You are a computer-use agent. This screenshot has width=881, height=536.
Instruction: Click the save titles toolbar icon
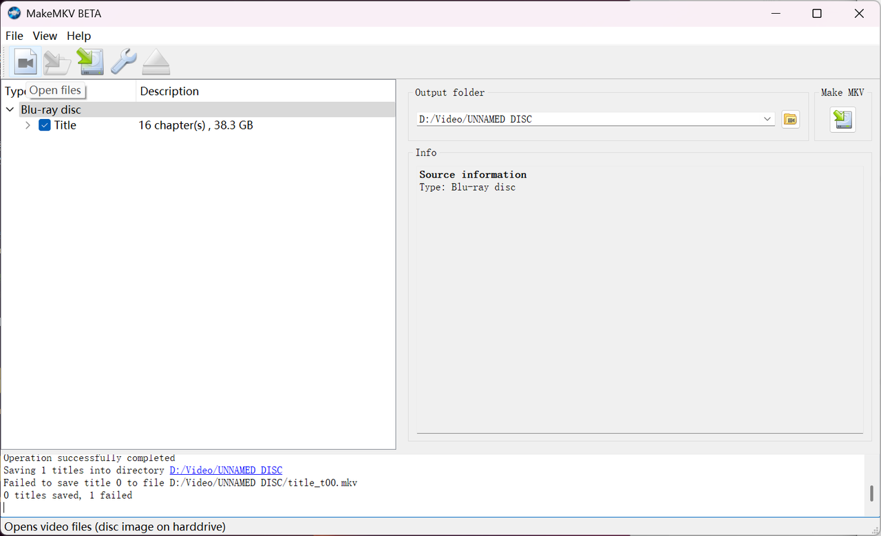[90, 62]
